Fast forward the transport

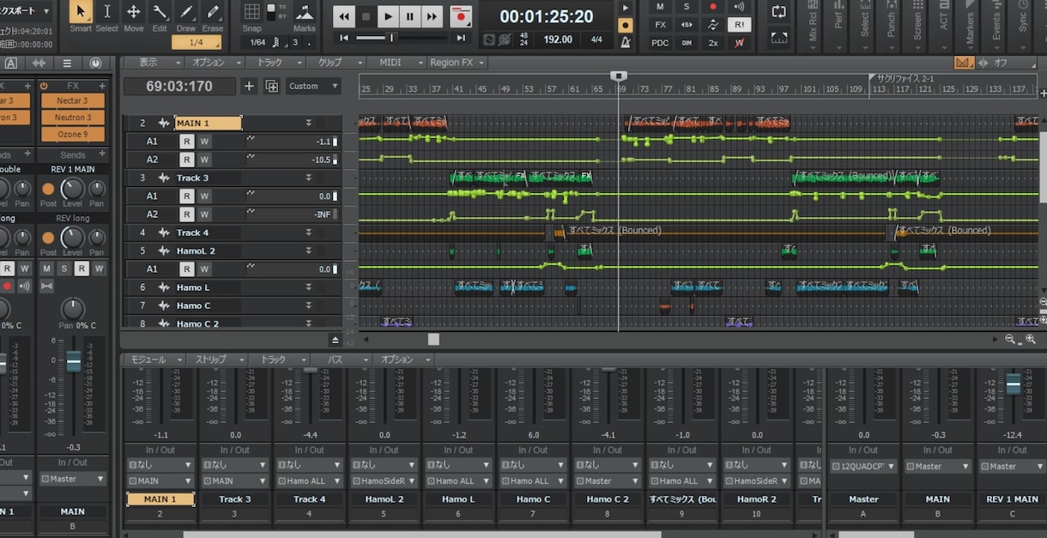[x=432, y=15]
